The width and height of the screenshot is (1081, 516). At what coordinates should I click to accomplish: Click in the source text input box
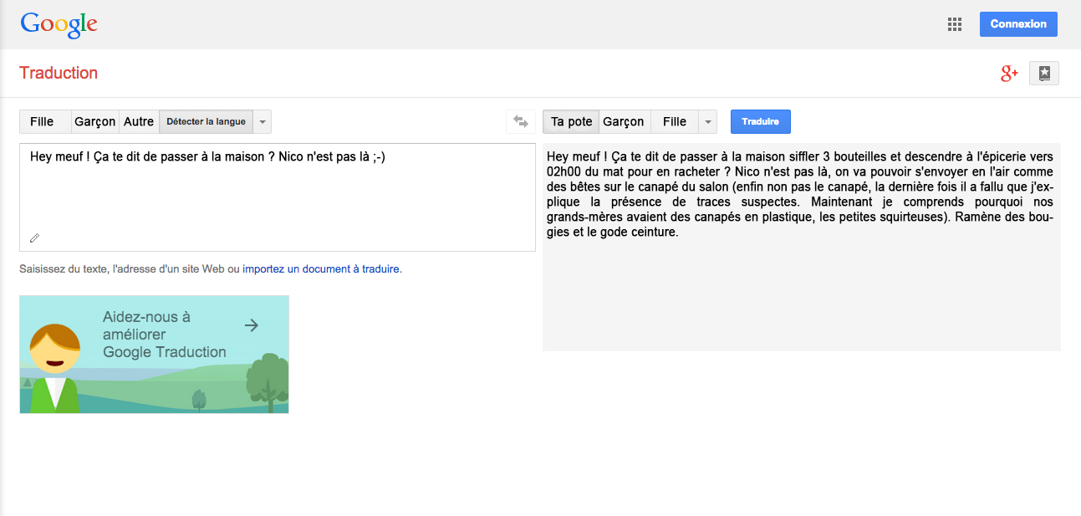[x=278, y=197]
